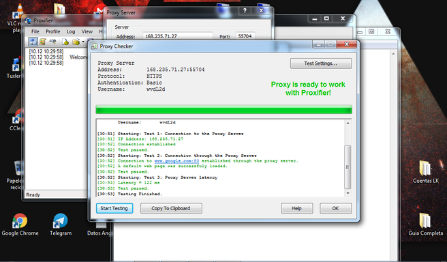Open Telegram desktop shortcut
The image size is (447, 262).
click(x=61, y=224)
